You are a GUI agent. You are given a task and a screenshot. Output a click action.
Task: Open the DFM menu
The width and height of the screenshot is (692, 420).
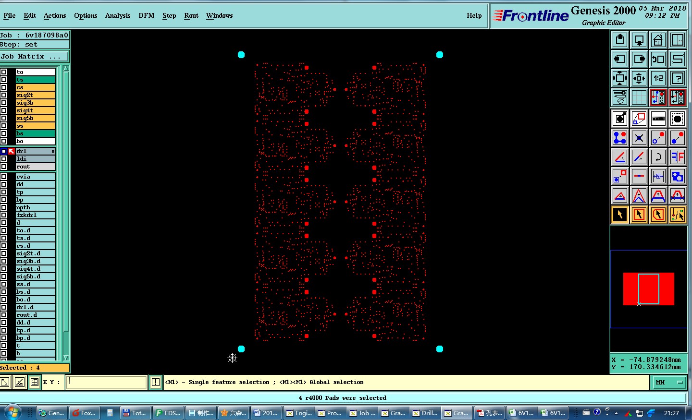coord(147,15)
